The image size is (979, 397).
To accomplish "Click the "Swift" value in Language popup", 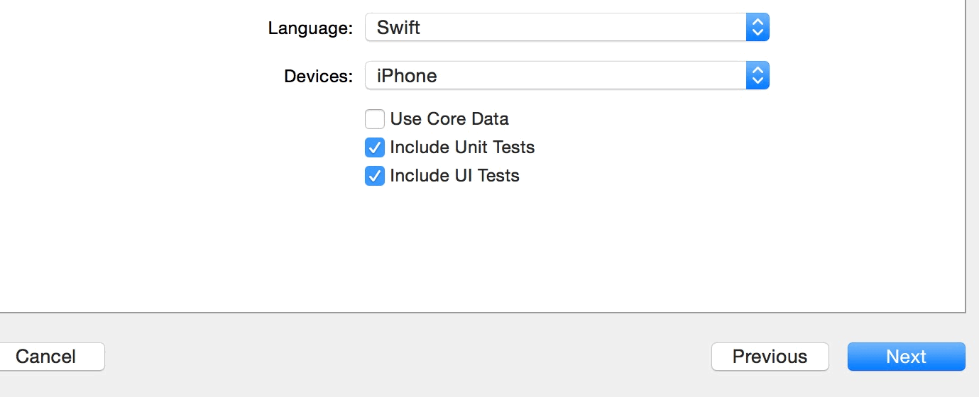I will (x=398, y=28).
